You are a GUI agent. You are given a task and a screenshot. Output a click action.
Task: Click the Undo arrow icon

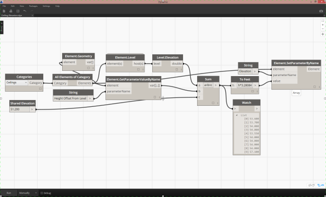[25, 11]
